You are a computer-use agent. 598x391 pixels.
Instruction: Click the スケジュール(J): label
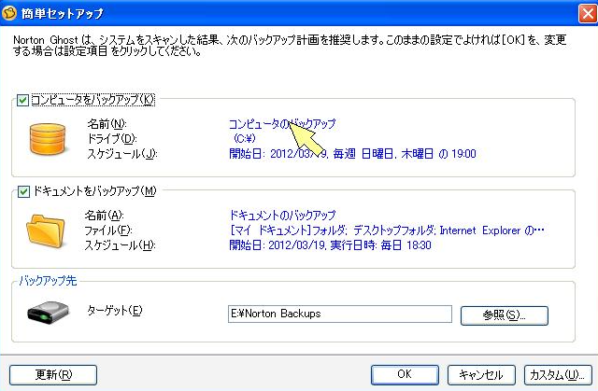(x=122, y=154)
